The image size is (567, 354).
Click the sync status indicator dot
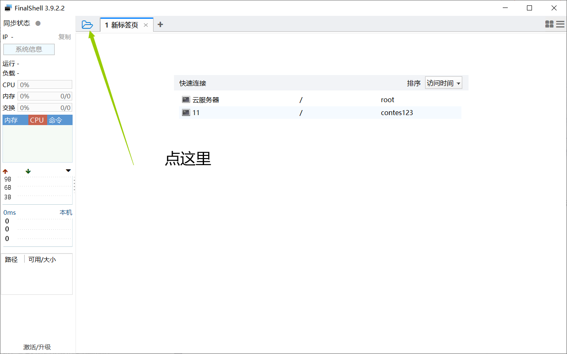[38, 23]
